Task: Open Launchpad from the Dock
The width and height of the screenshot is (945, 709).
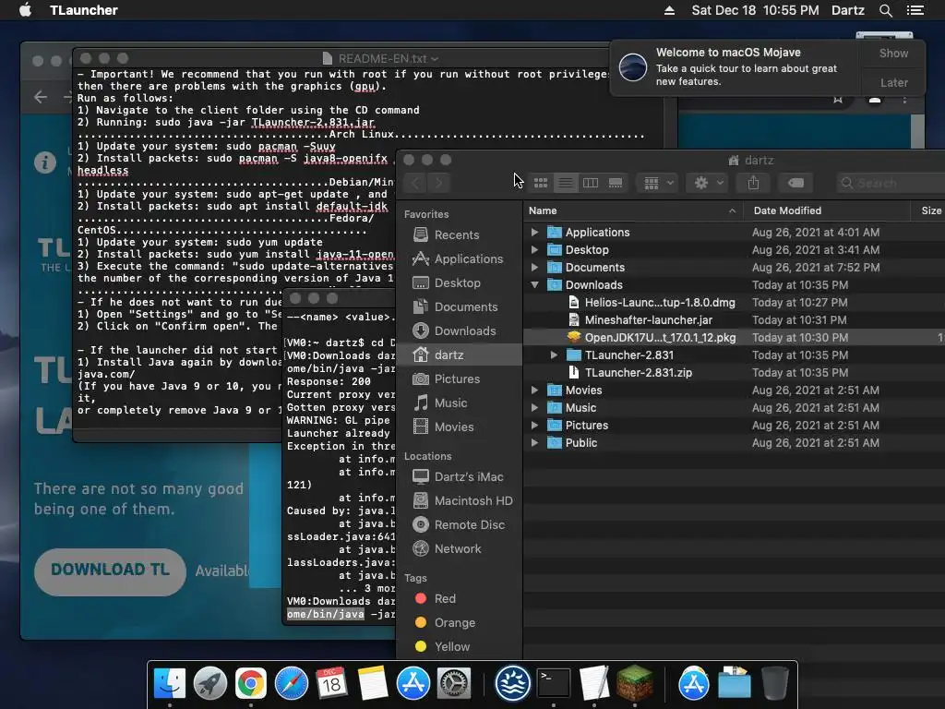Action: tap(210, 683)
